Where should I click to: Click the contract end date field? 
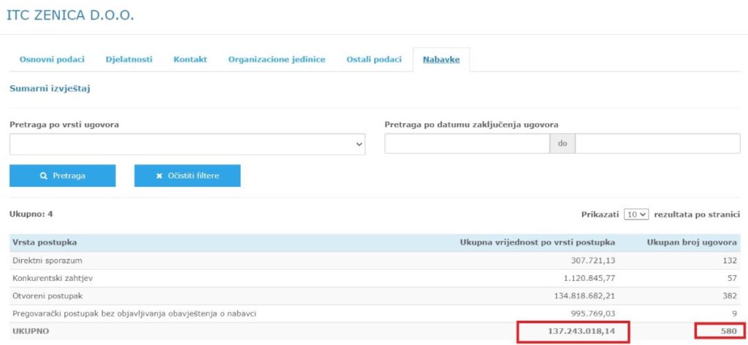(x=657, y=144)
